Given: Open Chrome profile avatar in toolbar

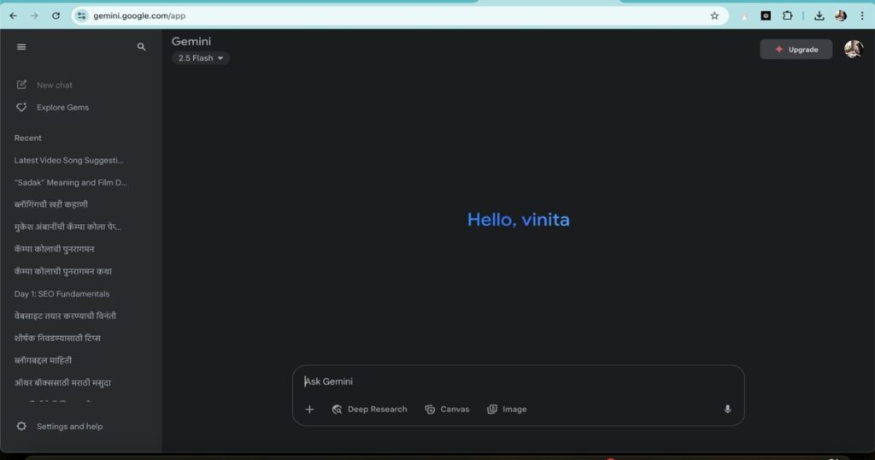Looking at the screenshot, I should tap(841, 15).
